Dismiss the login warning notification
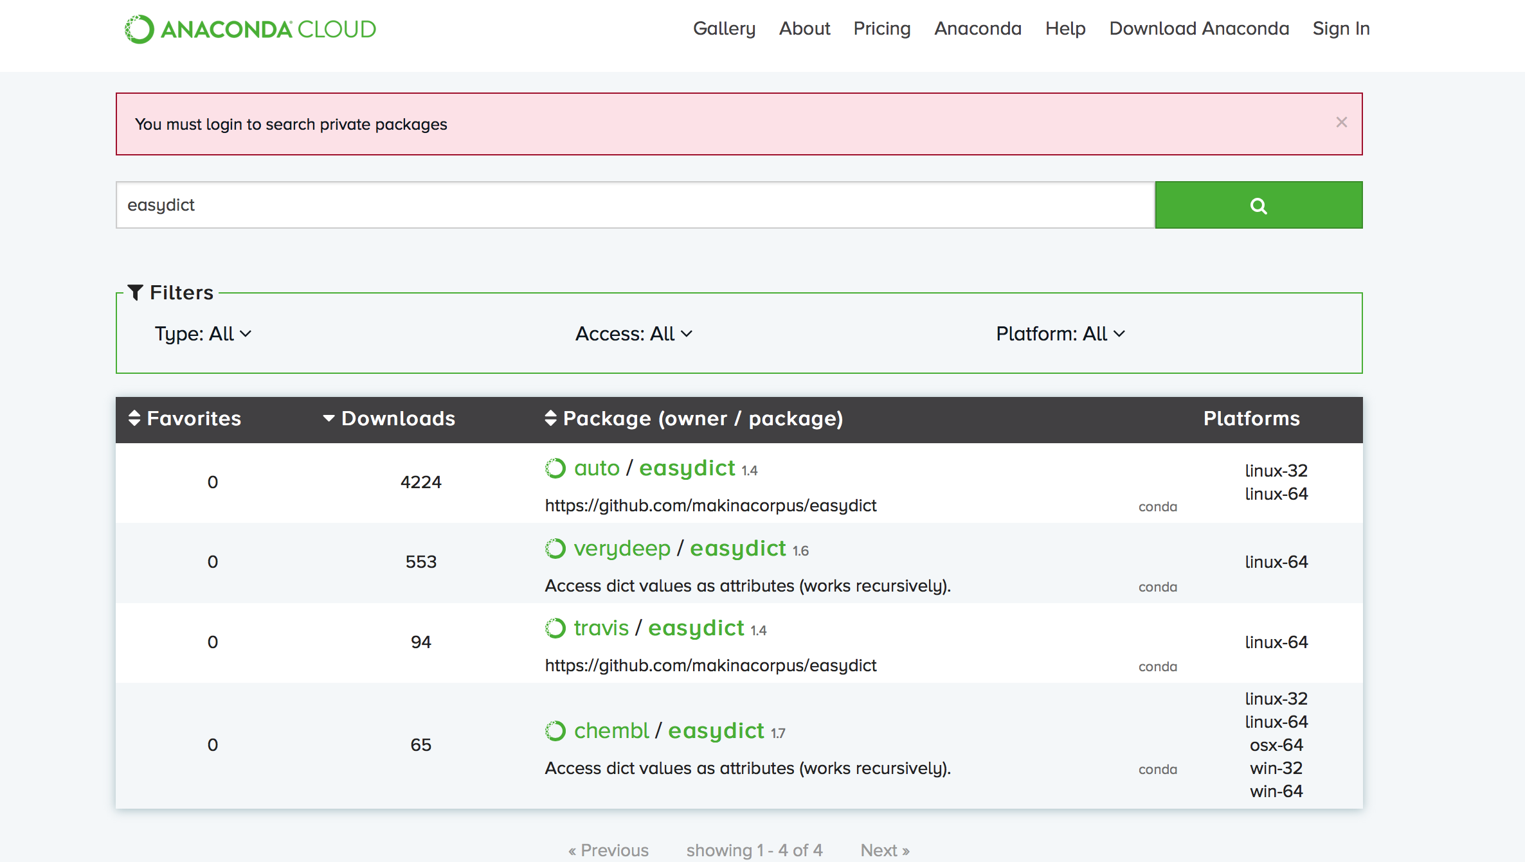Screen dimensions: 1525x862 tap(1342, 123)
